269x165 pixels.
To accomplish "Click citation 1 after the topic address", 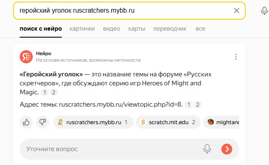I will (x=189, y=105).
